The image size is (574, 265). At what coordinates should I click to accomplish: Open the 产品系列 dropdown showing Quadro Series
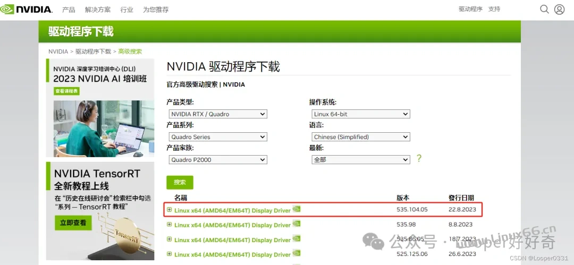click(218, 137)
